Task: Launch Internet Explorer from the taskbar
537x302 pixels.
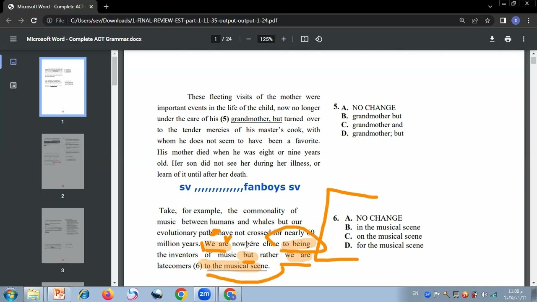Action: (84, 294)
